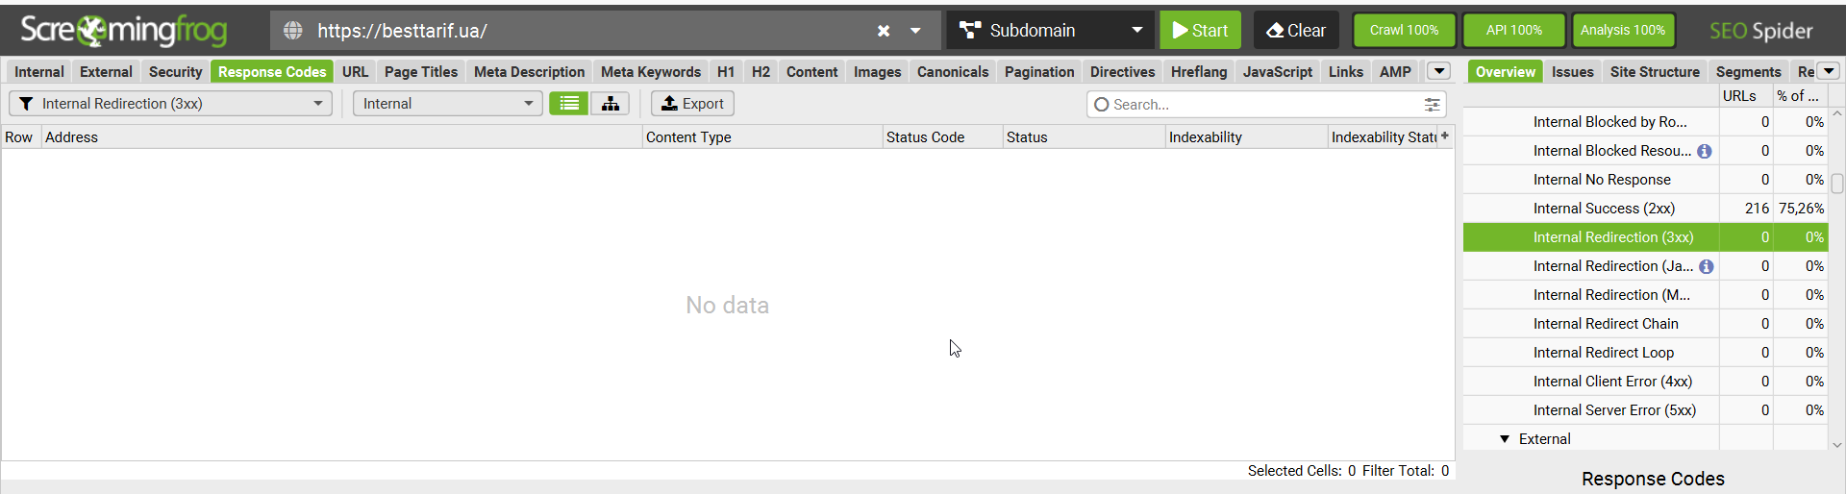This screenshot has width=1846, height=494.
Task: Collapse the External tree section
Action: point(1505,439)
